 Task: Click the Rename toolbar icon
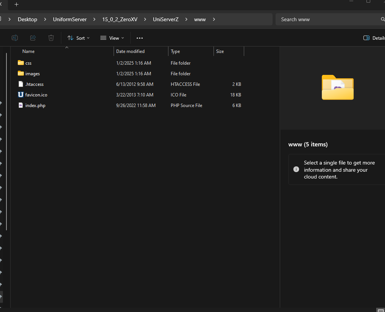(15, 38)
